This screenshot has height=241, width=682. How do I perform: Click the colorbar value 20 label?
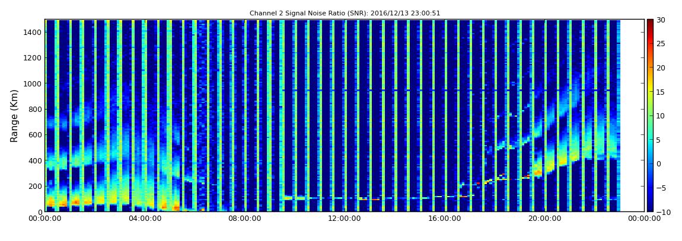click(x=661, y=68)
